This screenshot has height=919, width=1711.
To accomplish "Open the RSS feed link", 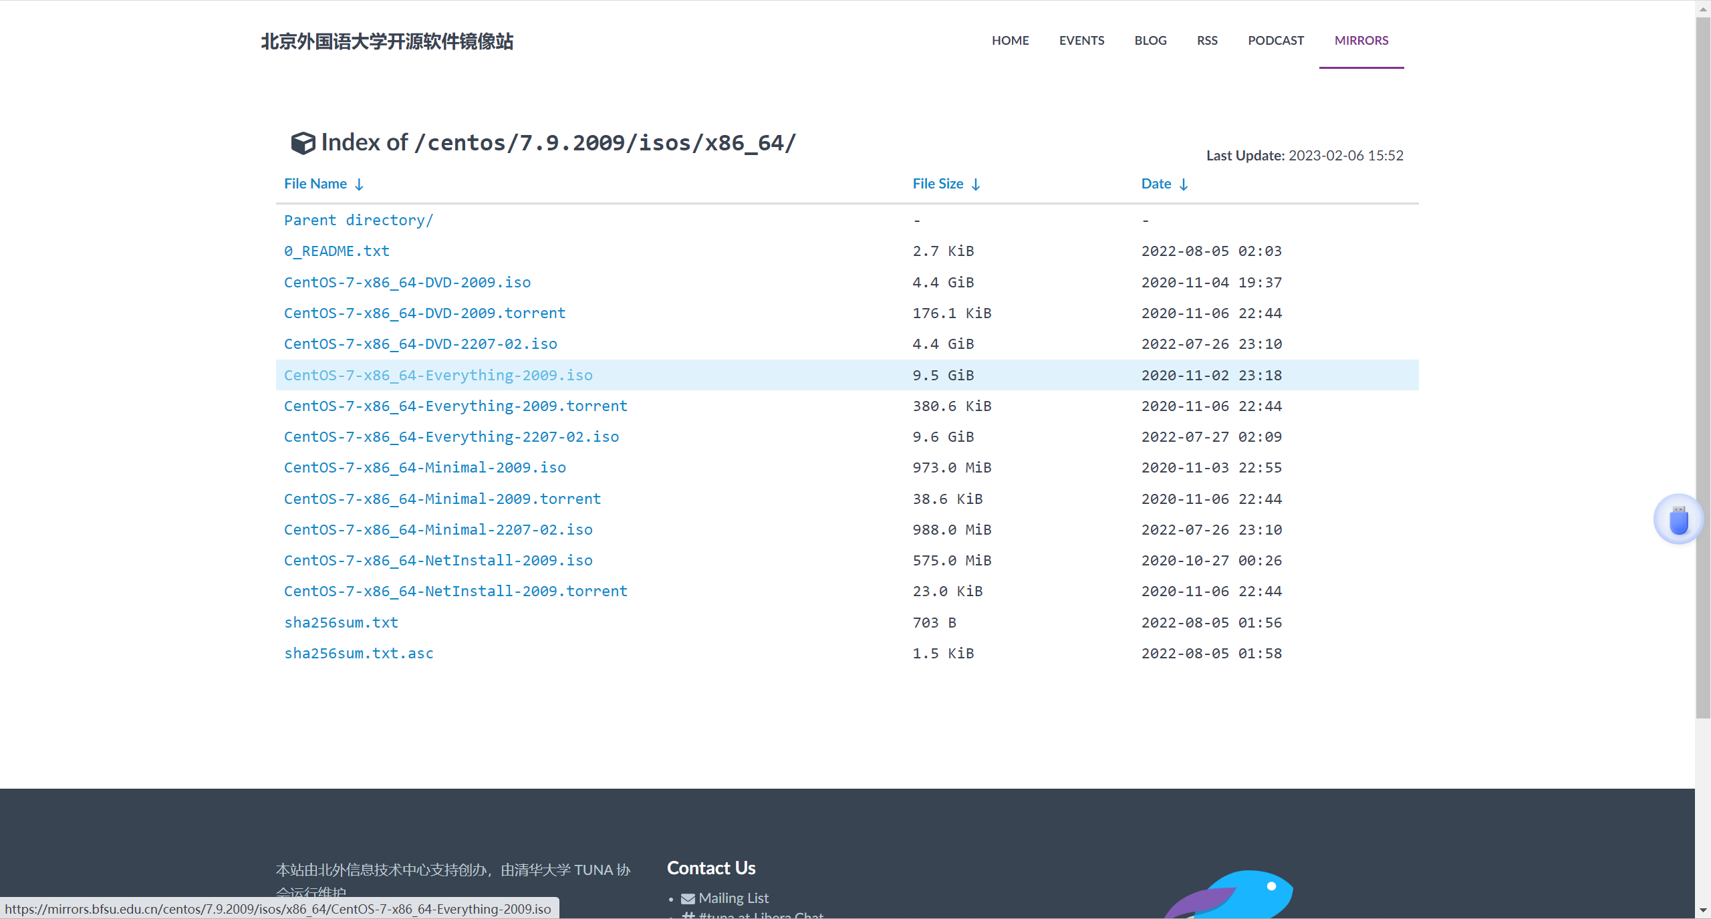I will (1207, 40).
